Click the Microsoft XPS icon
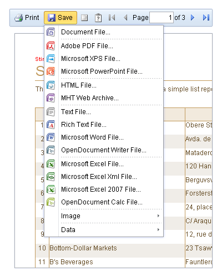The height and width of the screenshot is (277, 222). coord(51,59)
